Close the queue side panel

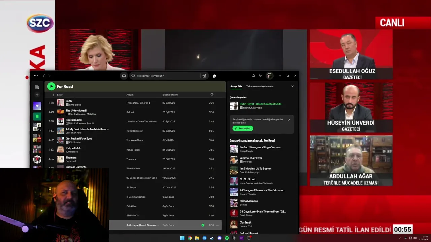coord(292,86)
